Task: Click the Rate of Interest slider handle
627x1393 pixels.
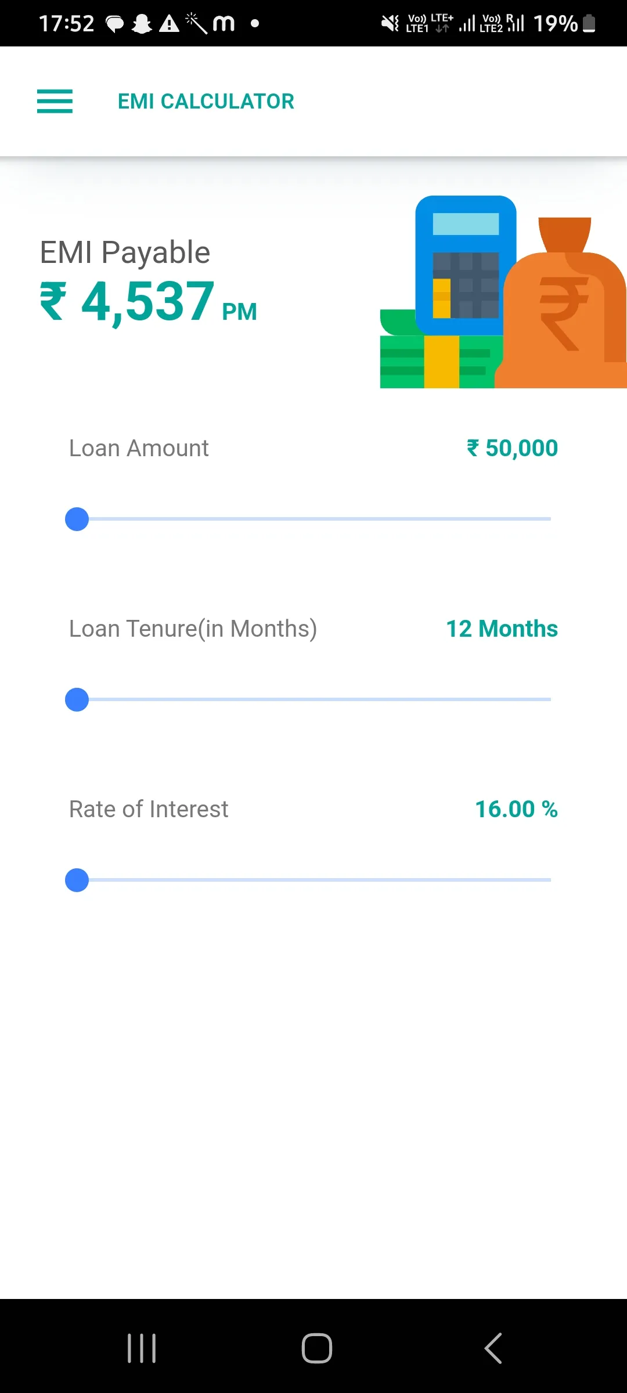Action: (77, 880)
